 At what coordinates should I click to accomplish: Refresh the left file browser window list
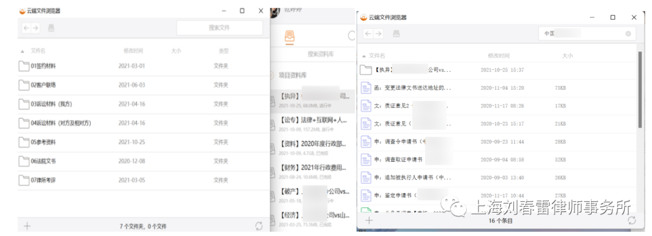[x=258, y=226]
